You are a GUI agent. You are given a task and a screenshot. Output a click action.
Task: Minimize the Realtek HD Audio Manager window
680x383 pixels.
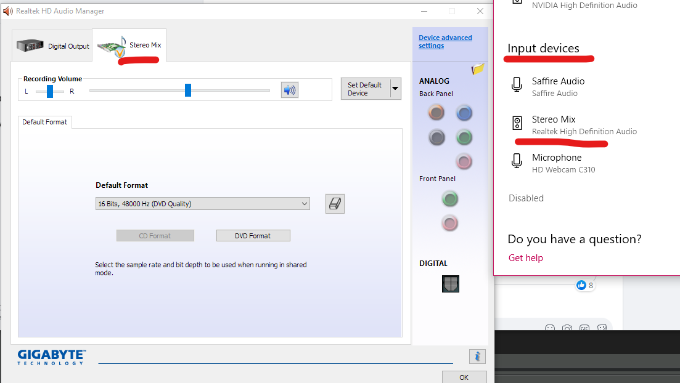coord(424,11)
